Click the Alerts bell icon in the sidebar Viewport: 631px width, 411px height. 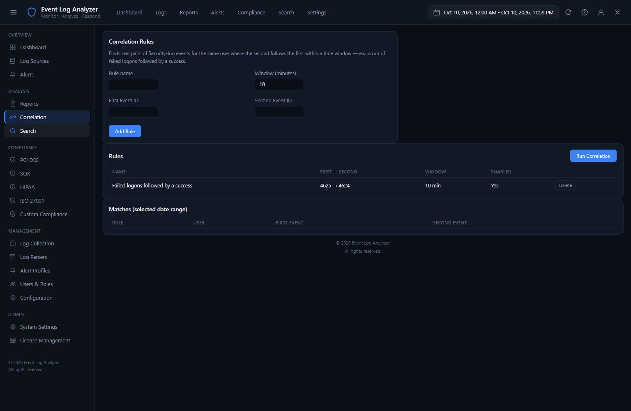point(13,74)
